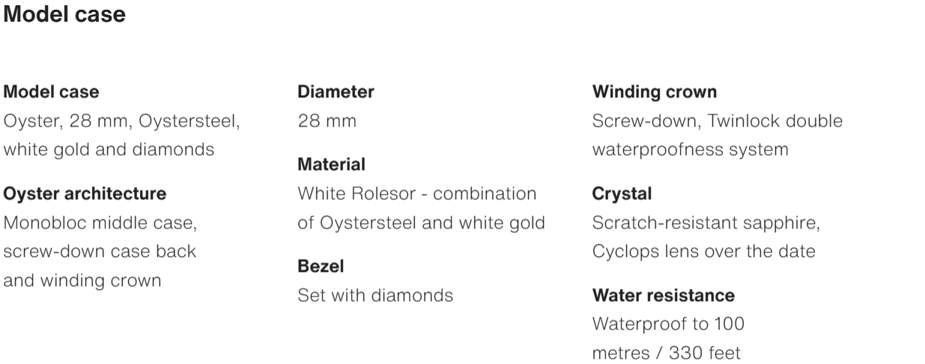Select the "28 mm" value under Diameter
This screenshot has width=925, height=364.
327,121
